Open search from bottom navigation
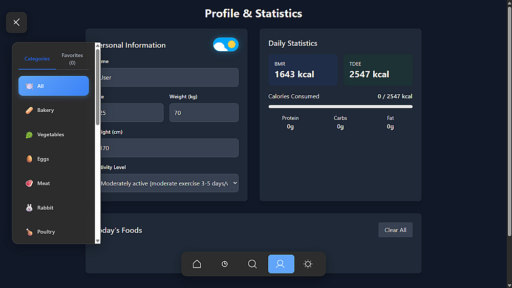This screenshot has height=288, width=512. click(252, 264)
